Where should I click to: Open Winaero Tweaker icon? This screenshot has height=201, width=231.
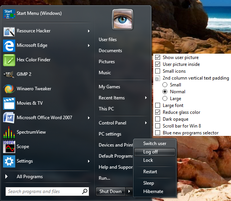tap(9, 89)
